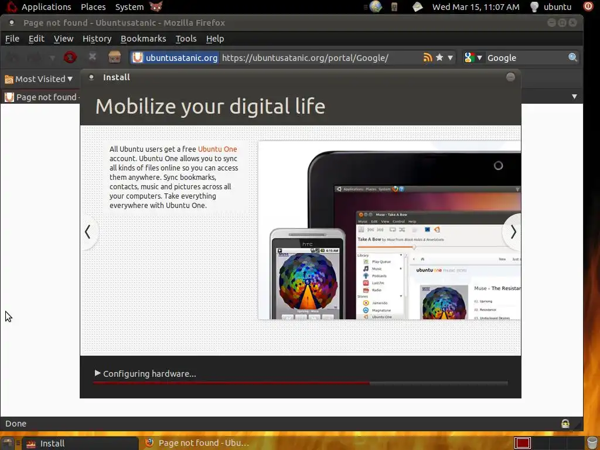Open the View menu
Image resolution: width=600 pixels, height=450 pixels.
[63, 39]
